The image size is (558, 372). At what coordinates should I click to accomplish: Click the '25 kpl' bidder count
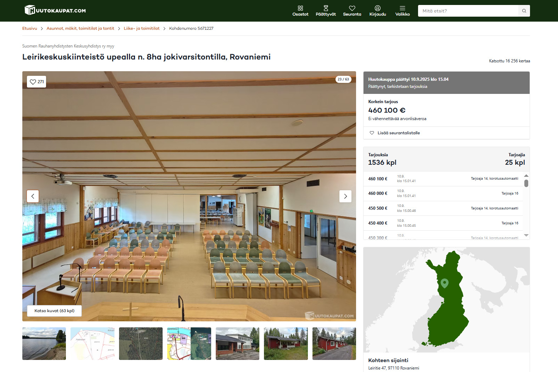515,162
